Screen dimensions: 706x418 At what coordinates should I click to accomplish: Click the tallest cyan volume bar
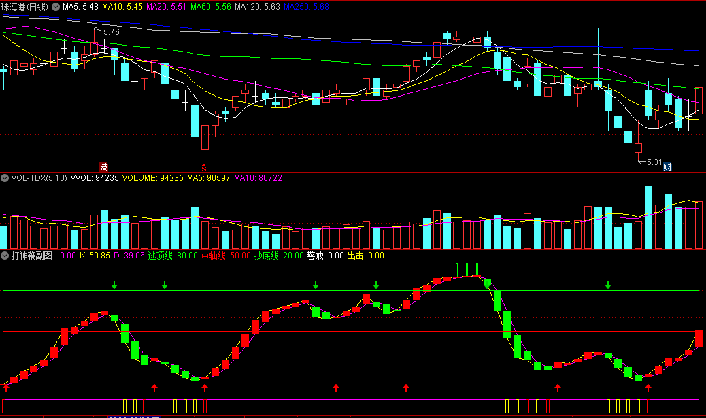(648, 217)
